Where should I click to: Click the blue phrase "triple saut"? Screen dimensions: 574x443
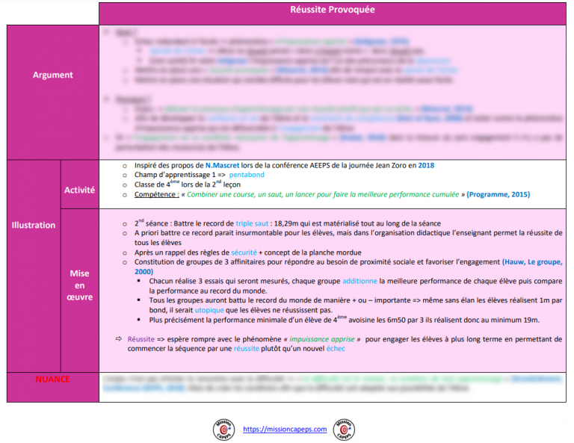[x=255, y=223]
